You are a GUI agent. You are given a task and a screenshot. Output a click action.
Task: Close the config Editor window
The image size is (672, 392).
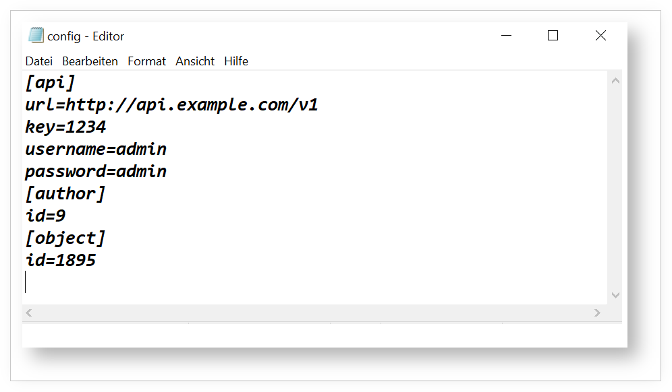pos(600,36)
